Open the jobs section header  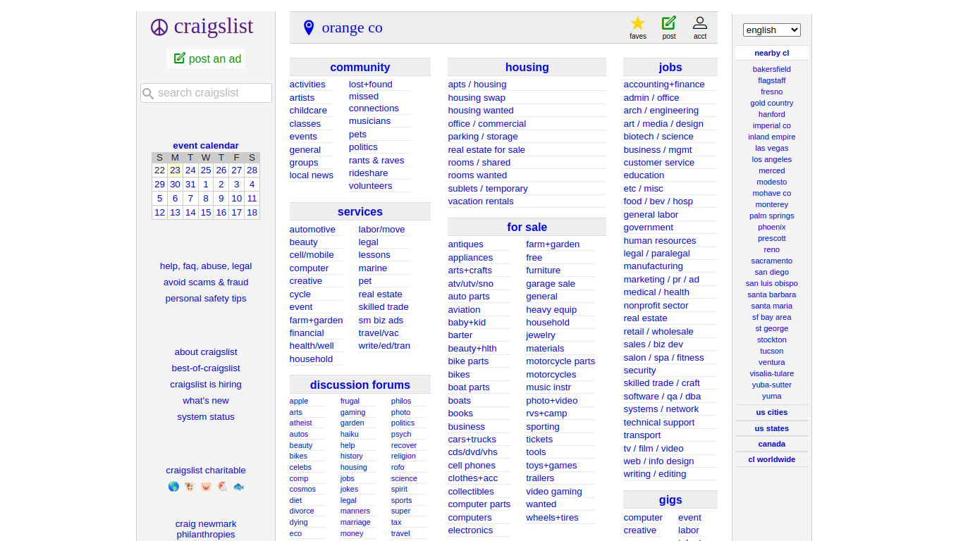click(670, 67)
